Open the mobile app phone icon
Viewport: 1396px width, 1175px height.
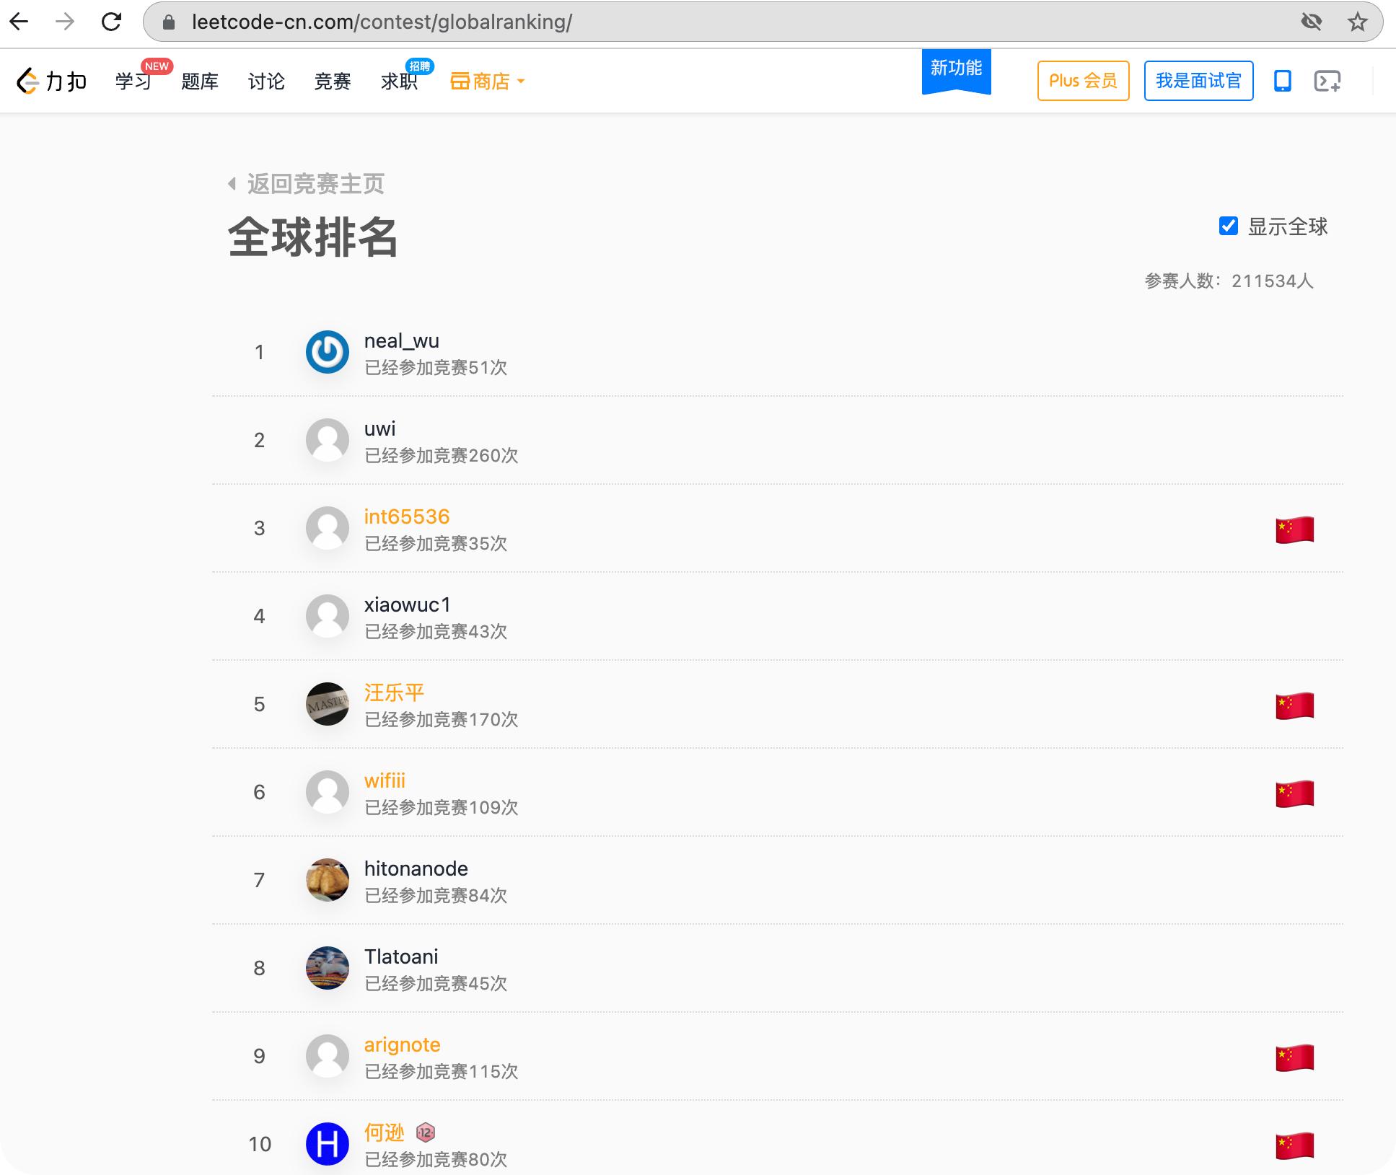click(1282, 81)
